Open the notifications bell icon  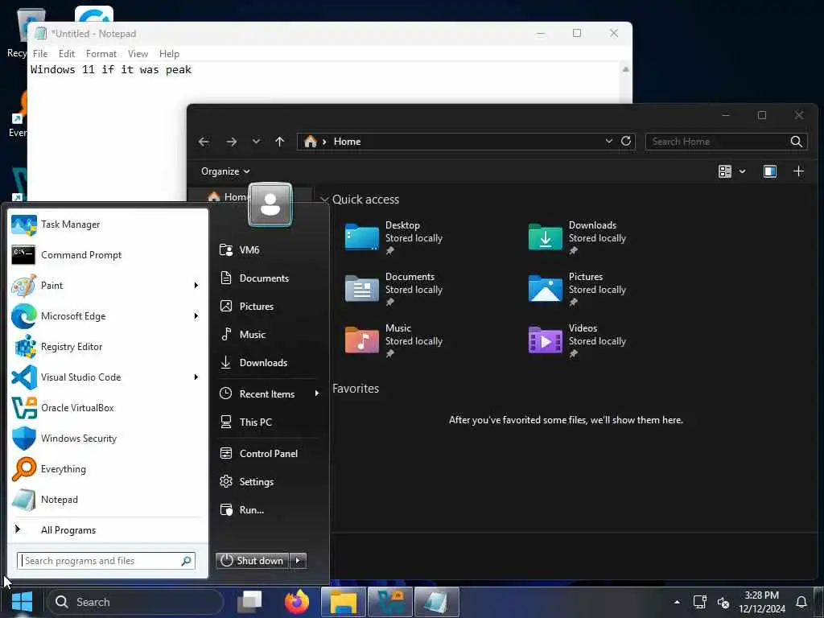click(x=801, y=602)
